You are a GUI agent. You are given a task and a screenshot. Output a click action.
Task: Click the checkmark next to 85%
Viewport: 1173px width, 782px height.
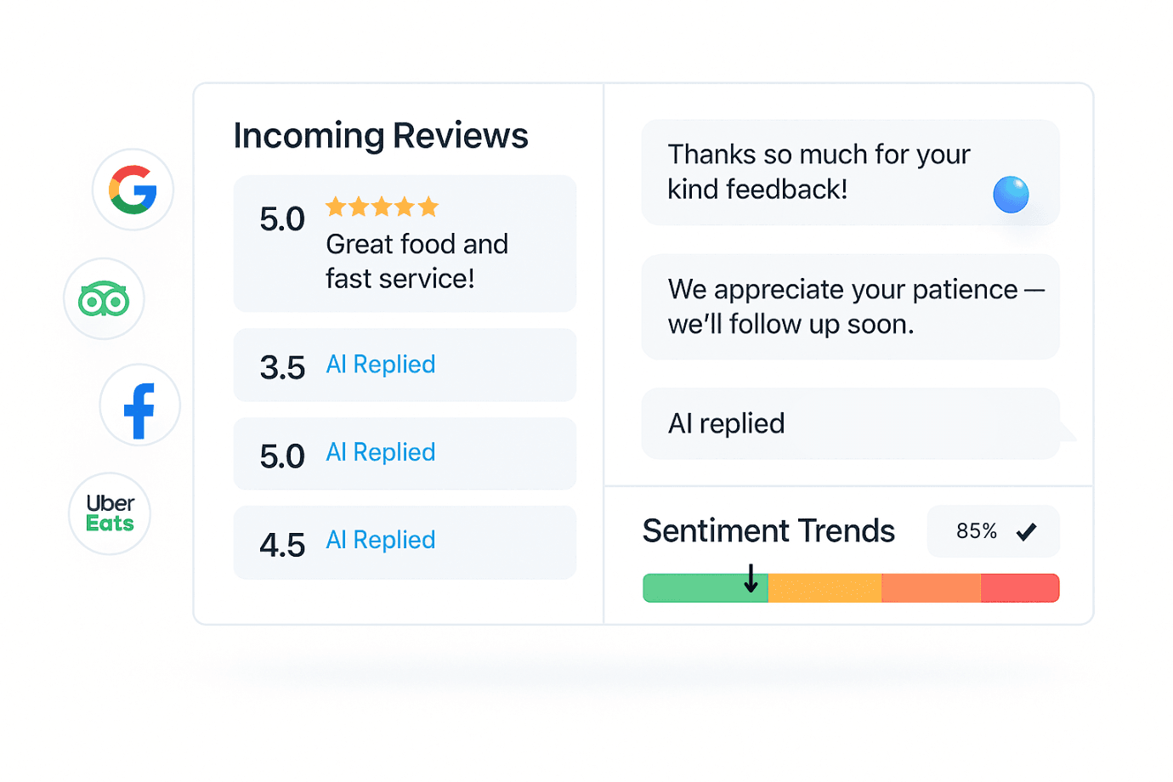point(1026,532)
